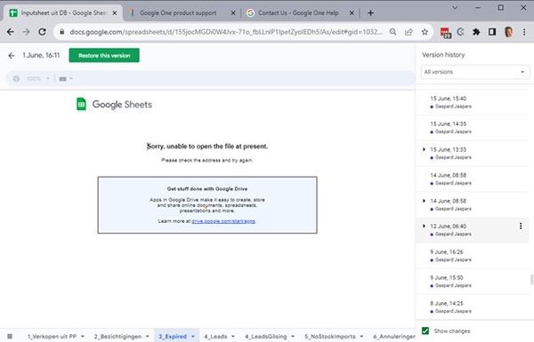Select the 9 June, 15:50 version

[473, 281]
